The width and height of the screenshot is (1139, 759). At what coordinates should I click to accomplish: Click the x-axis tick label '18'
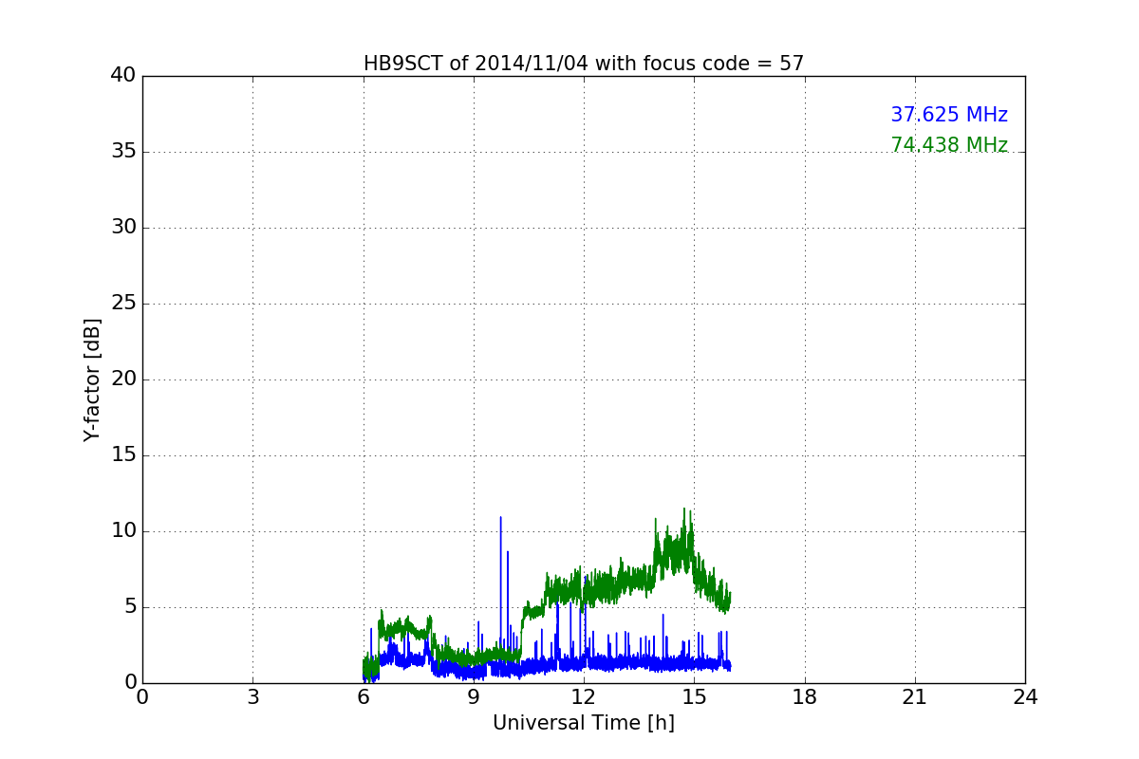[805, 696]
